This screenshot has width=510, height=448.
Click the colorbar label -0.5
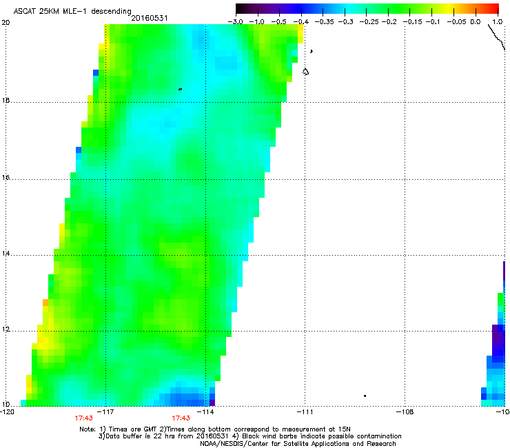[x=279, y=22]
